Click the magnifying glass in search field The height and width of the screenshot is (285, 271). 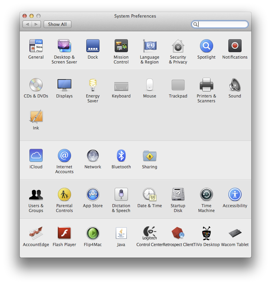coord(195,24)
